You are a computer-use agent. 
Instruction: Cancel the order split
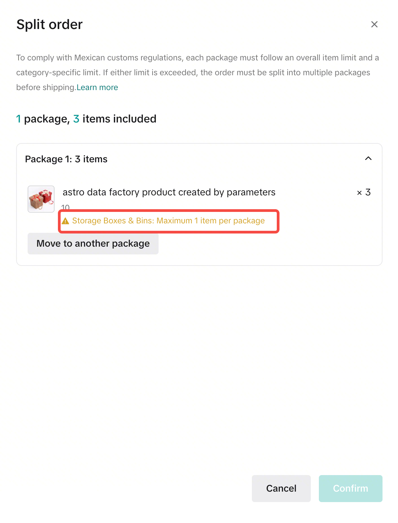tap(281, 488)
